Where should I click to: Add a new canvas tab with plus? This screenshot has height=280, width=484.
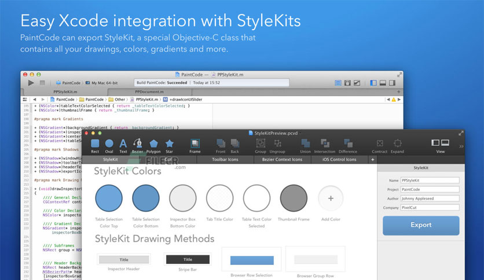373,160
